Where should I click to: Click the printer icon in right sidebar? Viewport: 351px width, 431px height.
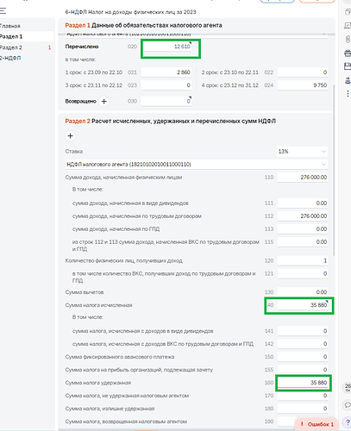(348, 53)
